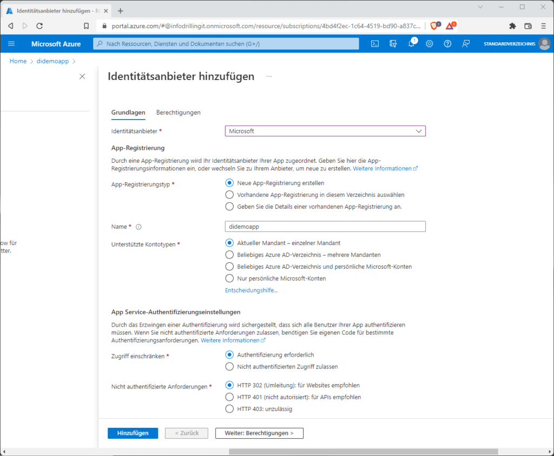Click the browser forward arrow
The width and height of the screenshot is (554, 456).
tap(25, 26)
